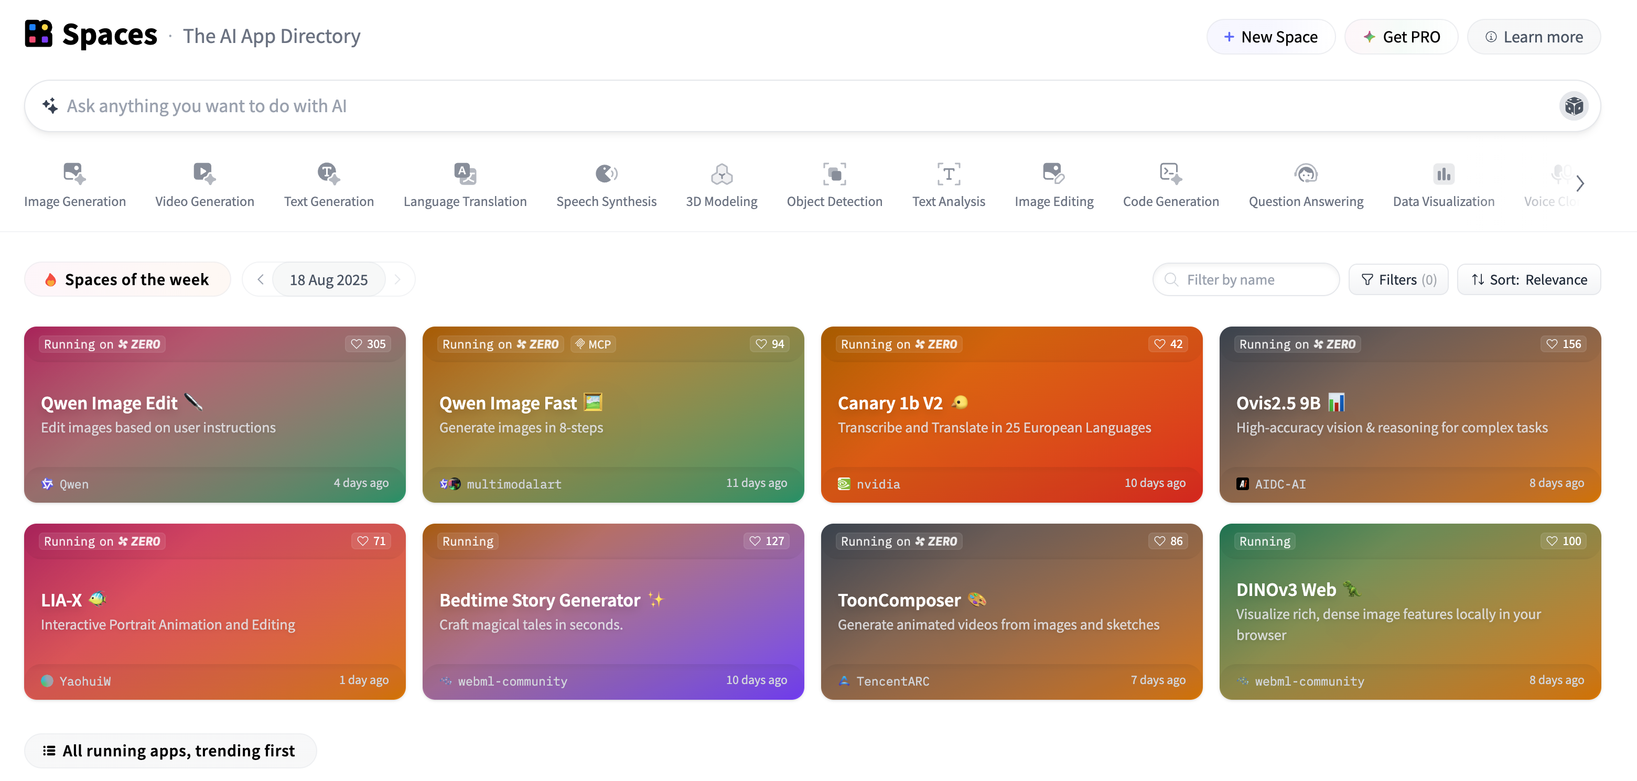Like the Qwen Image Fast space (94)

(770, 344)
